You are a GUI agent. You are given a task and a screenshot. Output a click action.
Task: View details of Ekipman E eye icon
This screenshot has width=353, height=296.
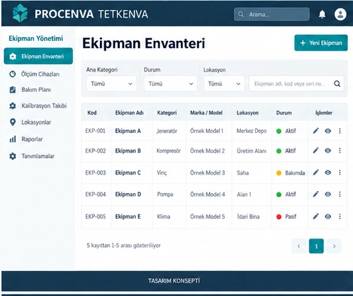pos(328,217)
